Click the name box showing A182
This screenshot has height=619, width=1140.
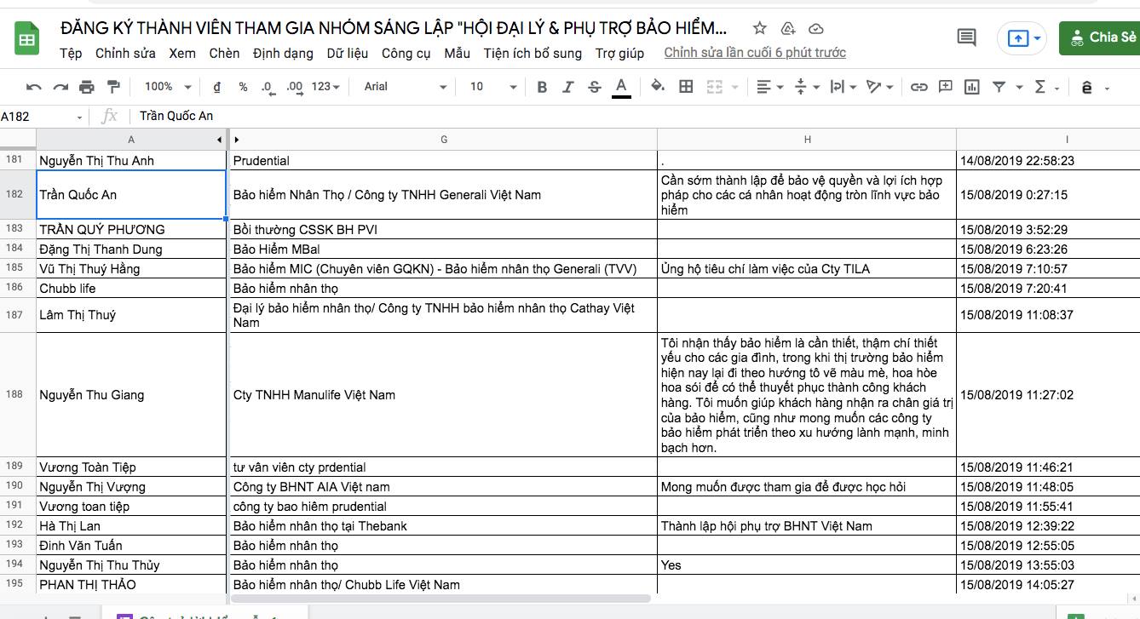point(43,117)
